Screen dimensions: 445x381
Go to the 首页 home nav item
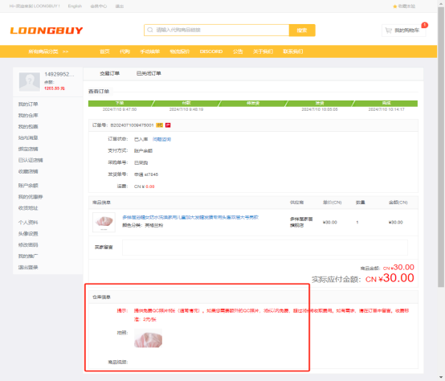[104, 51]
